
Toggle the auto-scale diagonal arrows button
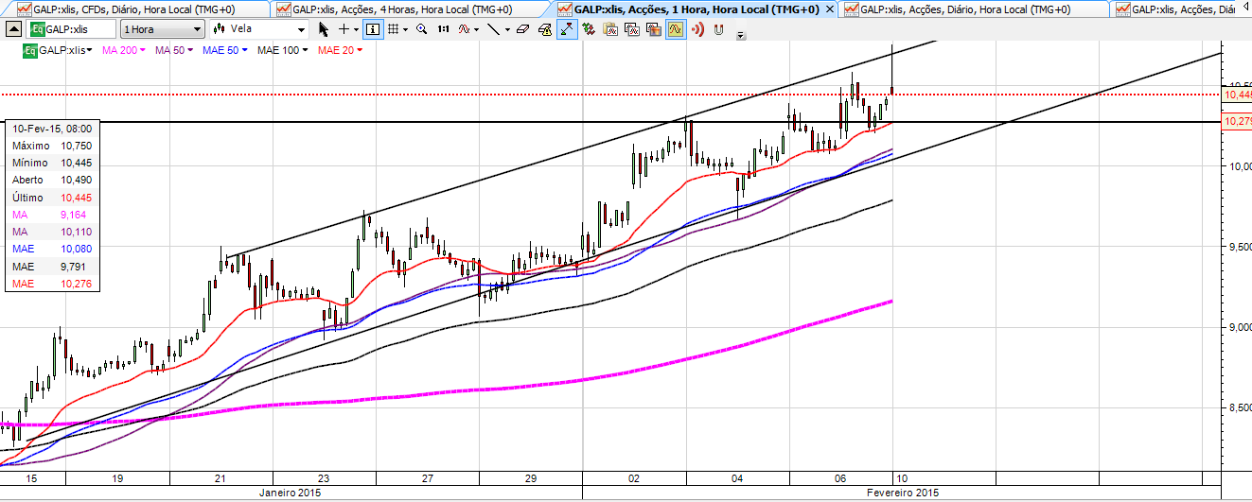[567, 29]
